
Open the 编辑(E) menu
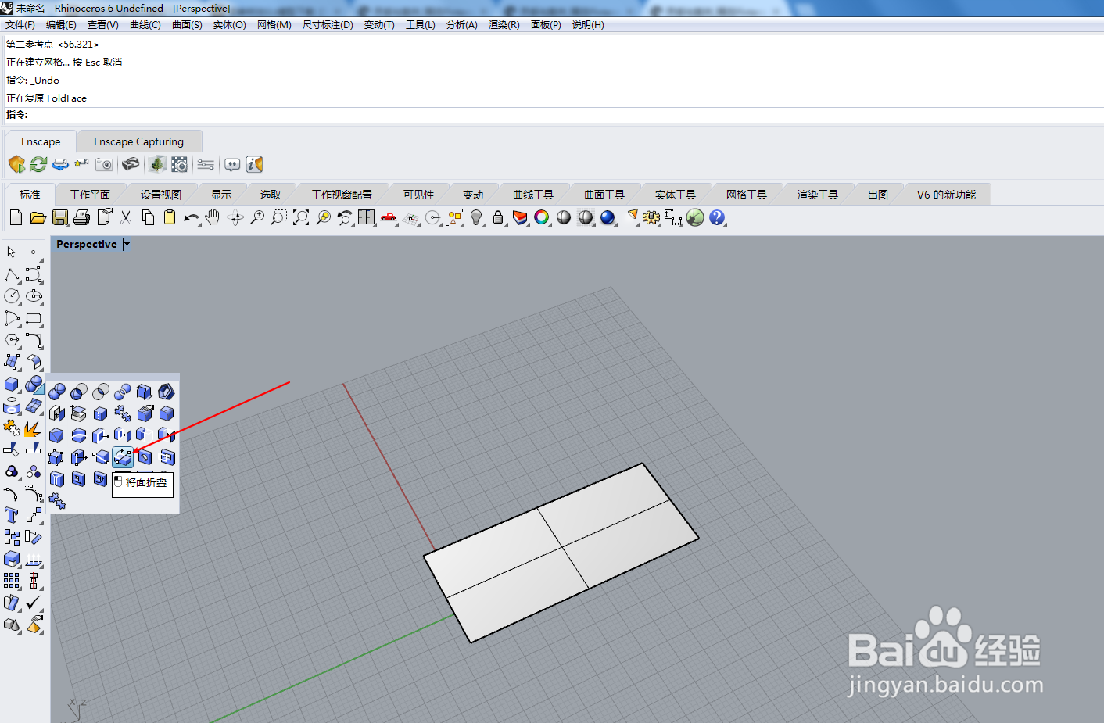[x=62, y=25]
